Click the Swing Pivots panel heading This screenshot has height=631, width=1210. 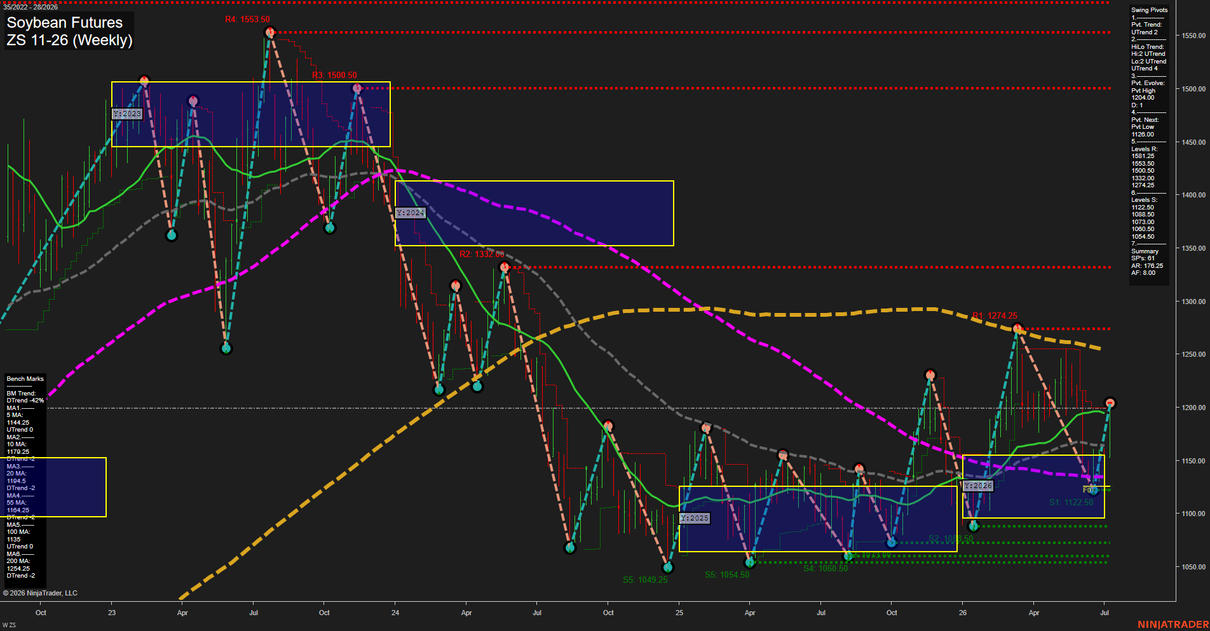pyautogui.click(x=1149, y=10)
